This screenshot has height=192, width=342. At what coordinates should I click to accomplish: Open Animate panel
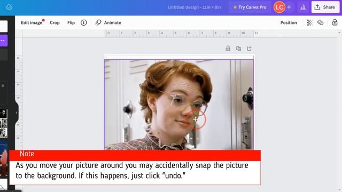(108, 22)
